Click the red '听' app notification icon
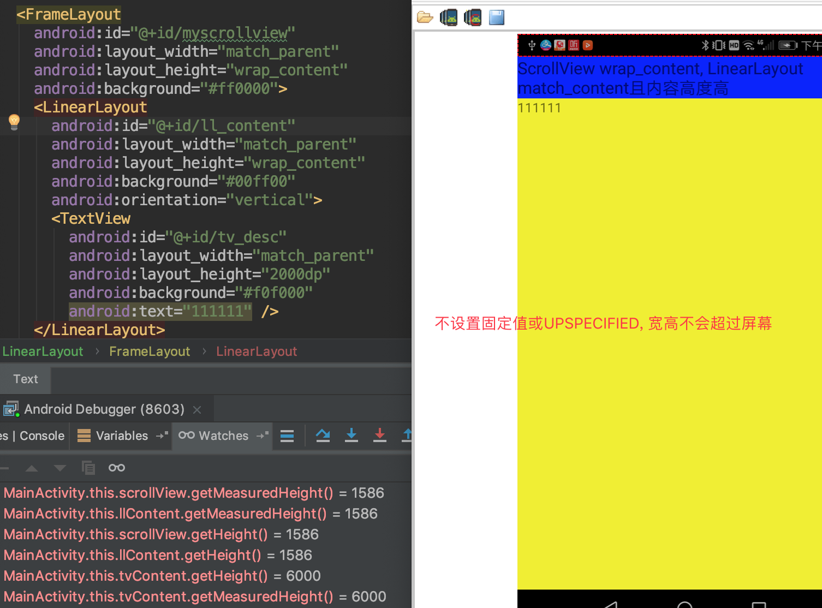Screen dimensions: 822x608 pyautogui.click(x=574, y=45)
